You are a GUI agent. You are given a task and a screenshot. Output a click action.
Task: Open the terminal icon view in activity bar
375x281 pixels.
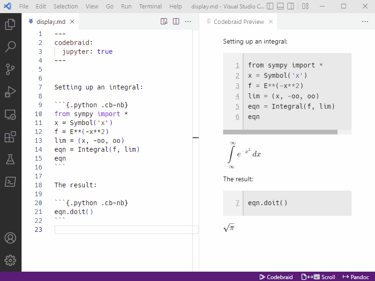(x=10, y=182)
